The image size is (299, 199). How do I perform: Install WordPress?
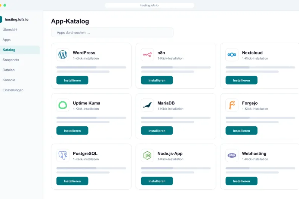click(x=72, y=80)
